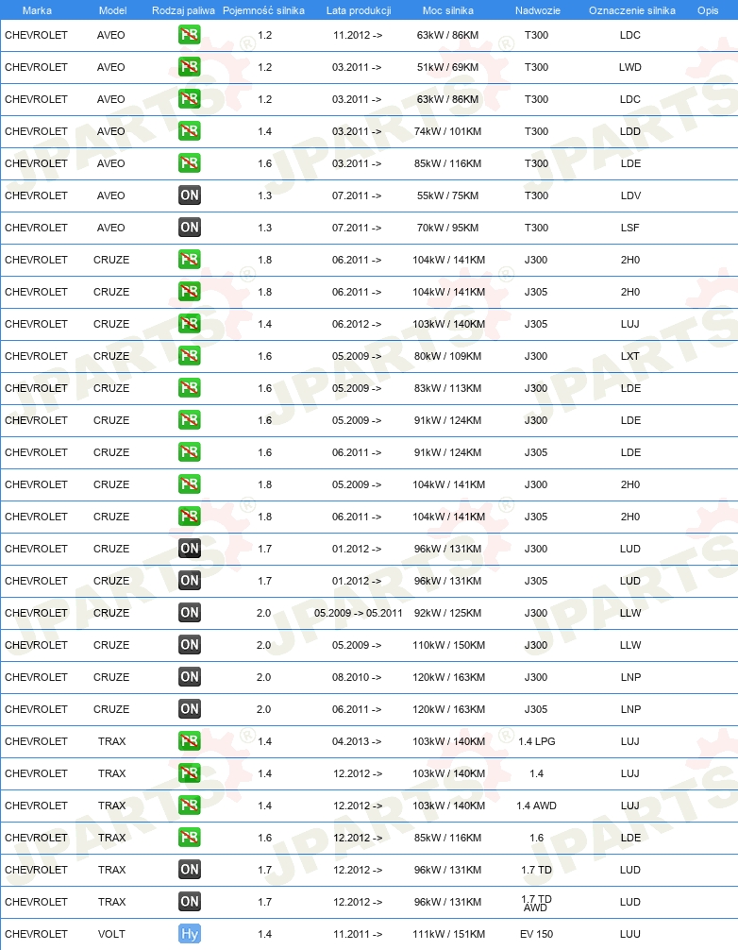
Task: Select engine code LDV cell
Action: click(x=630, y=195)
